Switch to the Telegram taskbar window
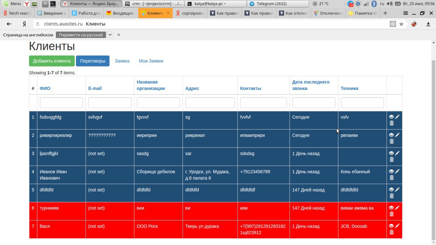The height and width of the screenshot is (245, 436). pyautogui.click(x=278, y=4)
